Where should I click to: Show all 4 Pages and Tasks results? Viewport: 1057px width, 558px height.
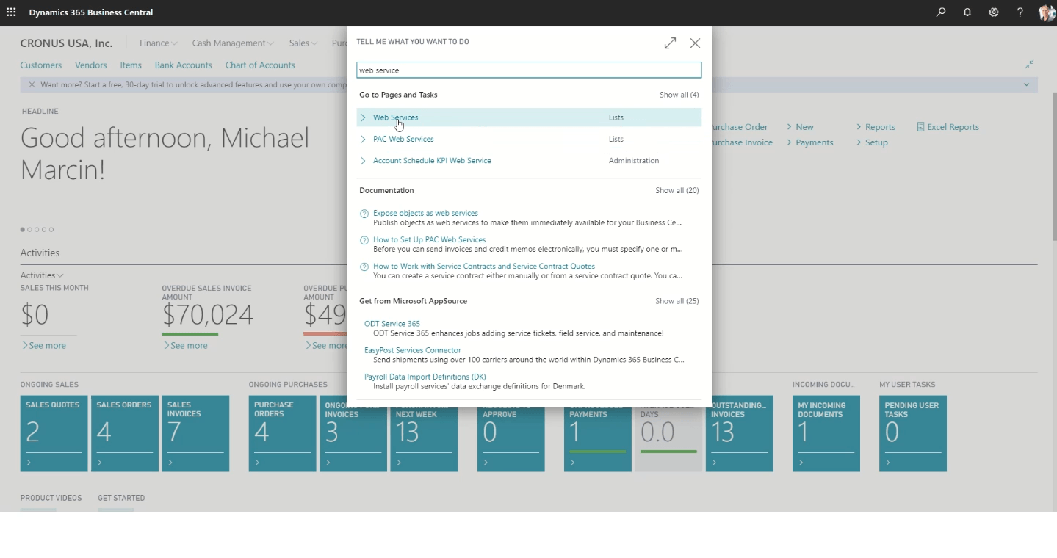pyautogui.click(x=679, y=95)
